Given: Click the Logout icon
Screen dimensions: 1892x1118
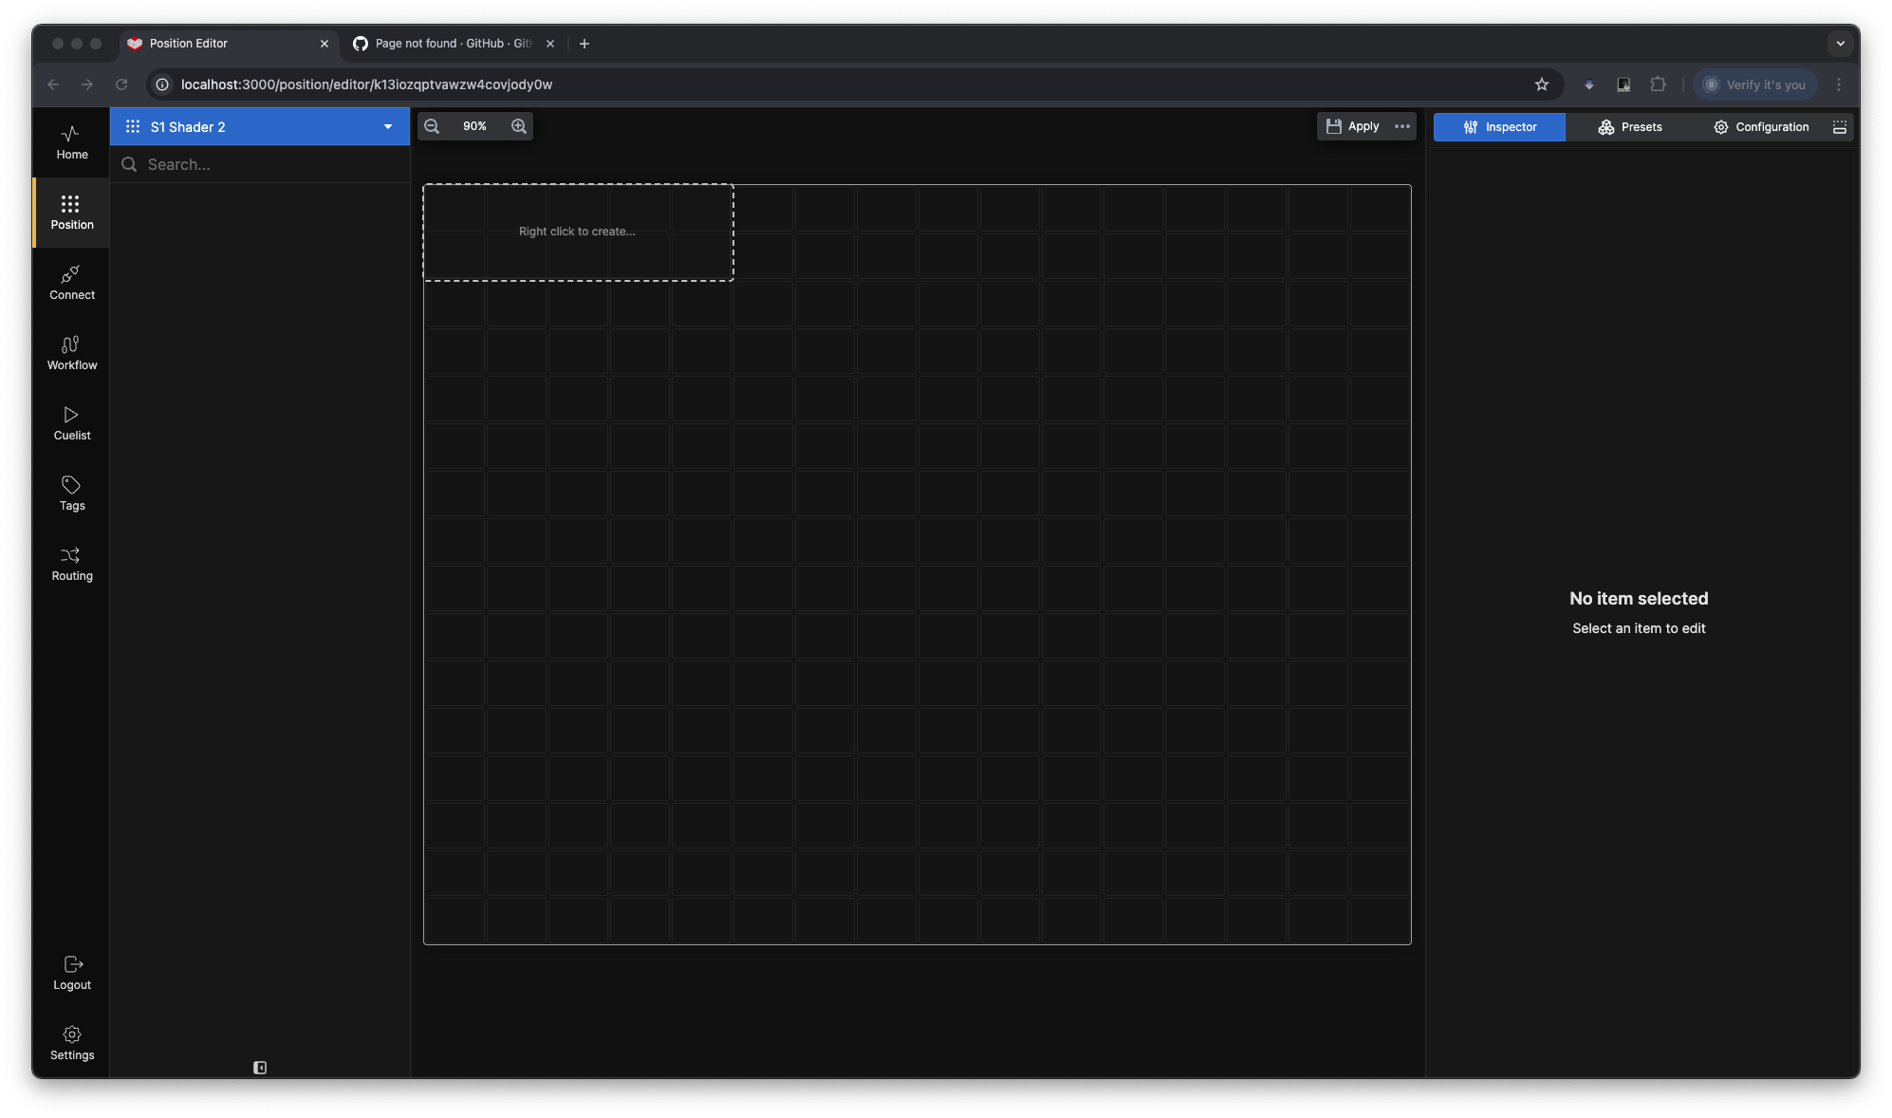Looking at the screenshot, I should click(72, 964).
